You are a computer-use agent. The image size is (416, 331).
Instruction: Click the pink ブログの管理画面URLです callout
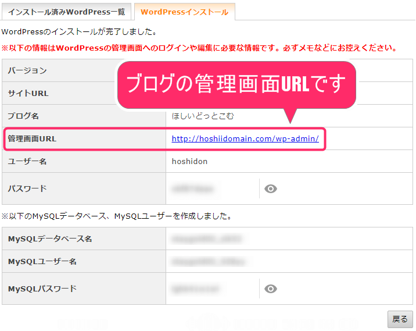236,85
